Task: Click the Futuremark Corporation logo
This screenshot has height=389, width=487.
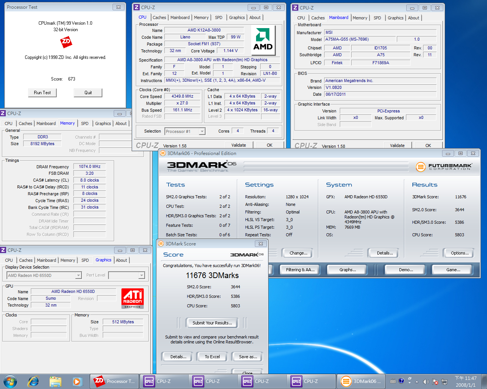Action: click(x=444, y=166)
